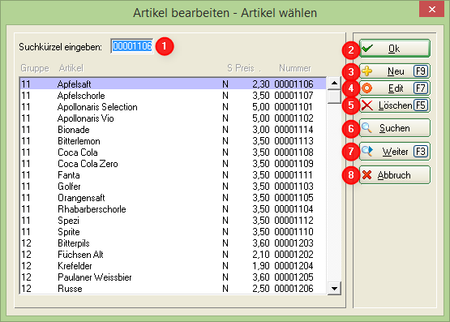Click the Abbruch button label

[x=394, y=174]
